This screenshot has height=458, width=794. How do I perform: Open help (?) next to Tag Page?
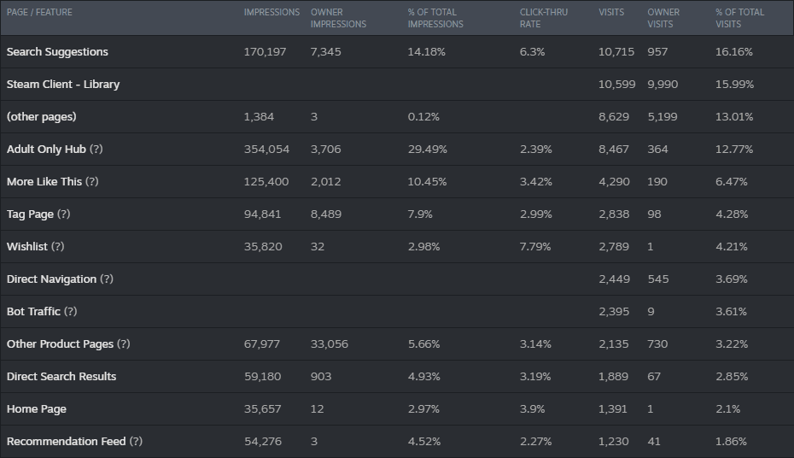(x=64, y=214)
